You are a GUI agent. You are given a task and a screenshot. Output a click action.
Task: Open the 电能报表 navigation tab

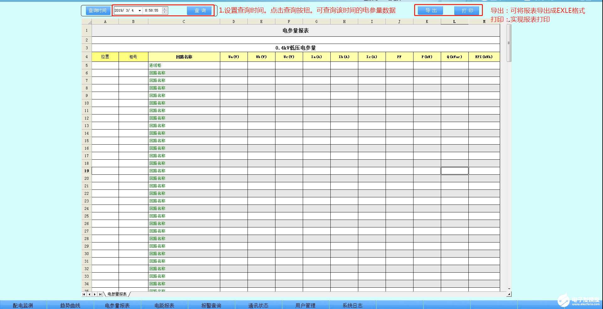tap(164, 305)
